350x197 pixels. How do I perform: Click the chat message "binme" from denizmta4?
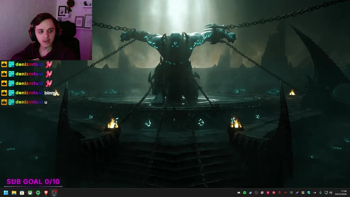click(51, 93)
